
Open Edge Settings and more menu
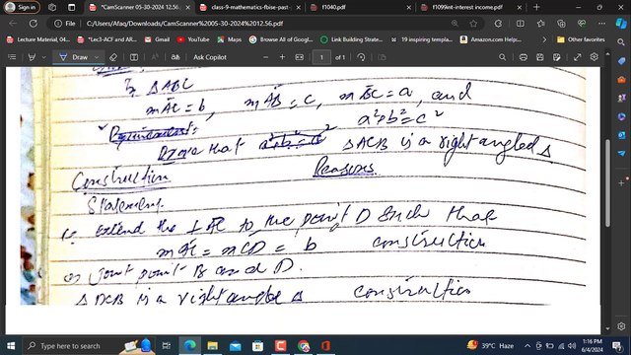601,24
